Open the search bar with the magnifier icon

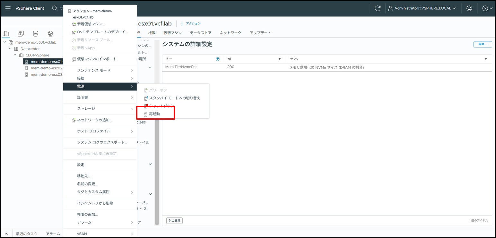point(55,8)
